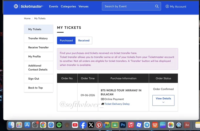This screenshot has height=131, width=200.
Task: Click the My Tickets breadcrumb
Action: 40,18
